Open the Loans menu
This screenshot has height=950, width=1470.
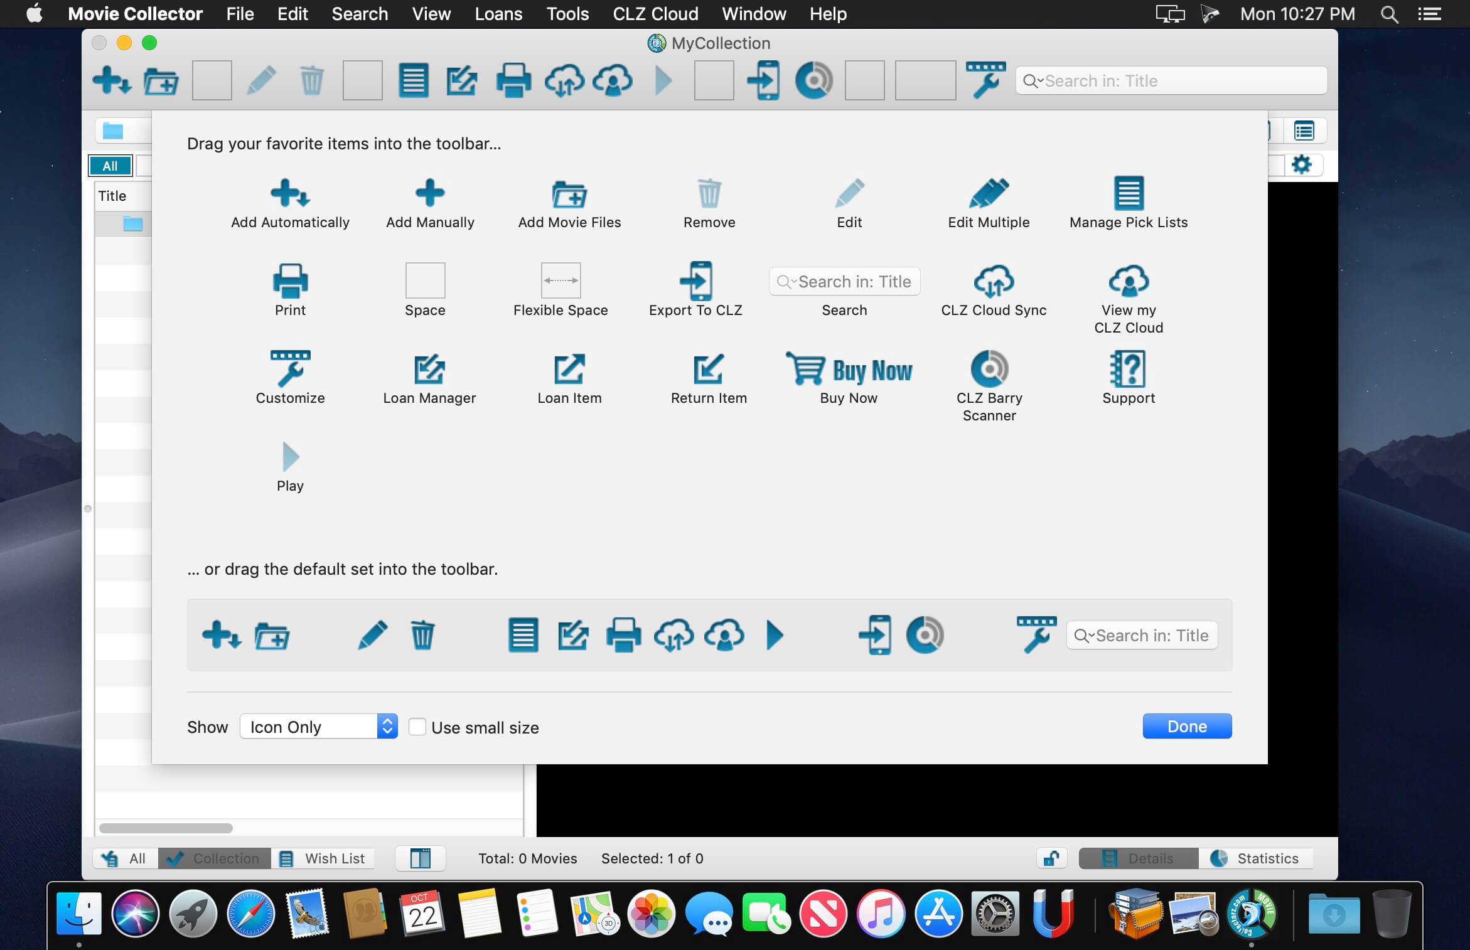(x=498, y=14)
